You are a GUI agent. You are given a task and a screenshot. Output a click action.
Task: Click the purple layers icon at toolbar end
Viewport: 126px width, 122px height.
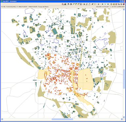coord(124,4)
